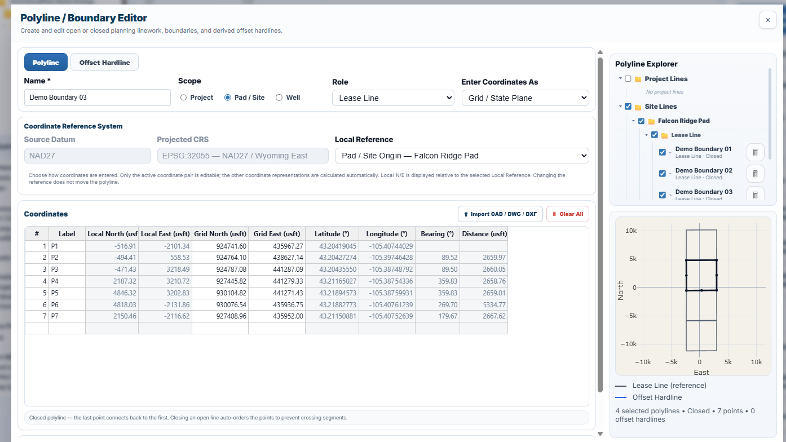Click the Label cell P5

(x=67, y=293)
